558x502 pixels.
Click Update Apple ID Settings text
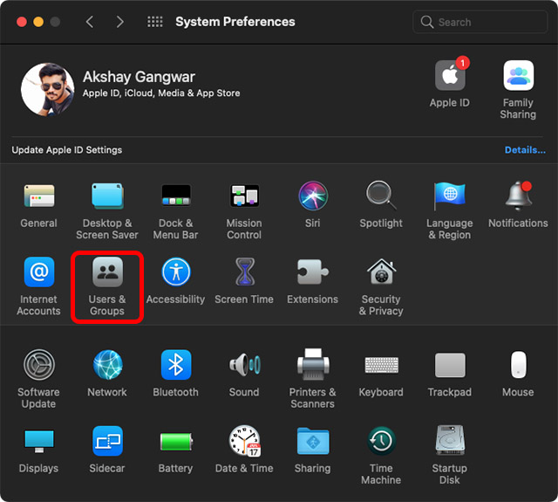pyautogui.click(x=67, y=150)
